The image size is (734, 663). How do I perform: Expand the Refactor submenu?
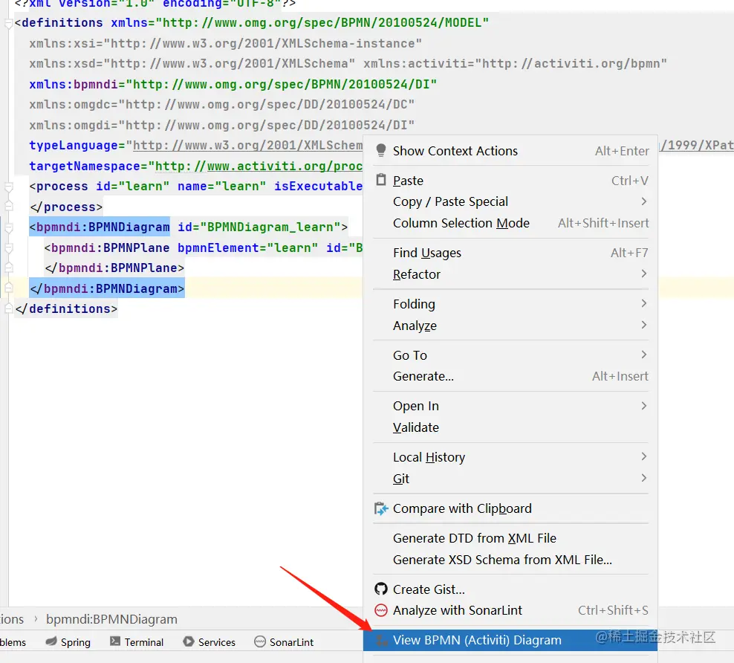643,274
